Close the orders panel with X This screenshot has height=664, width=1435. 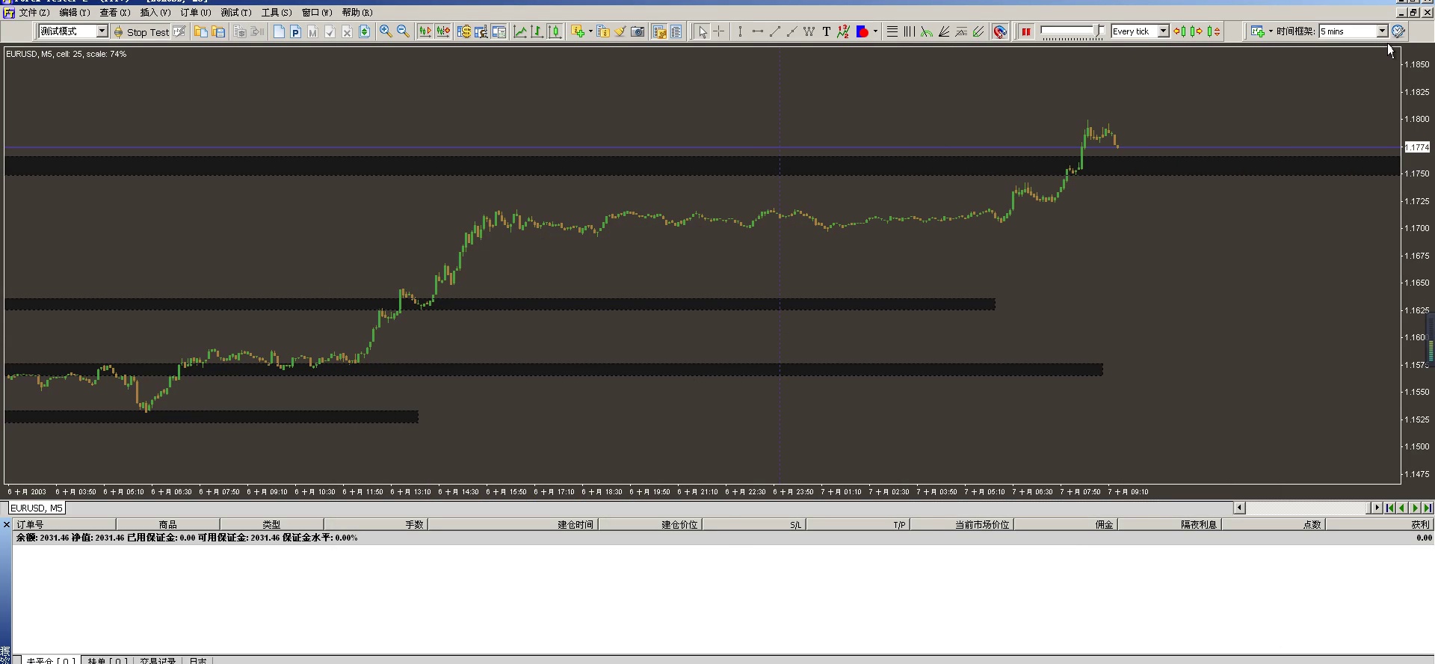[7, 525]
